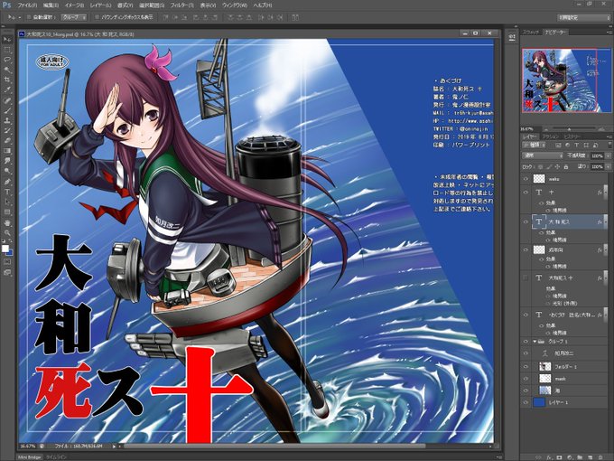
Task: Create a new layer with bottom panel icon
Action: 591,457
